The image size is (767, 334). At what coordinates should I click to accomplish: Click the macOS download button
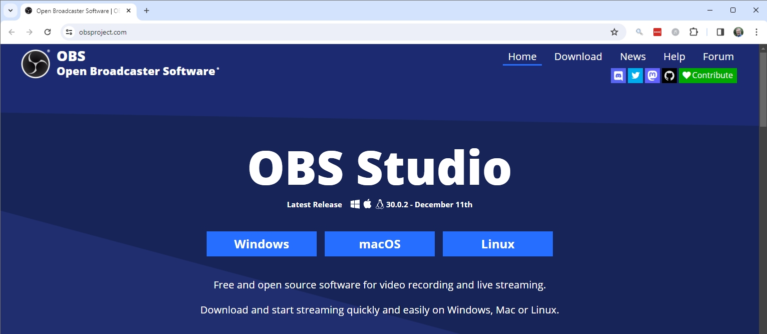(380, 244)
